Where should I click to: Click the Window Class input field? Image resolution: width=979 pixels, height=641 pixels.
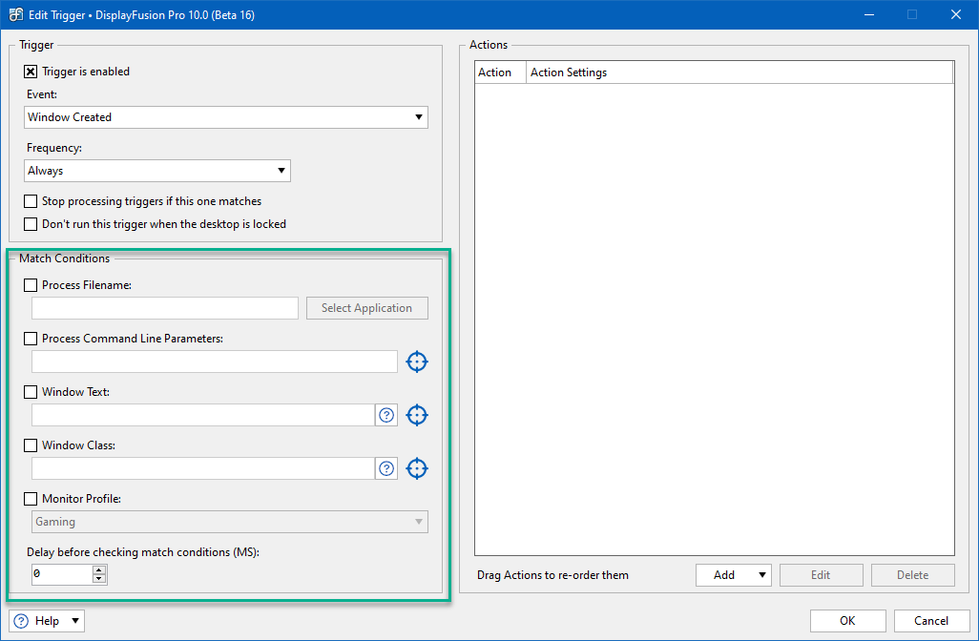[x=203, y=468]
